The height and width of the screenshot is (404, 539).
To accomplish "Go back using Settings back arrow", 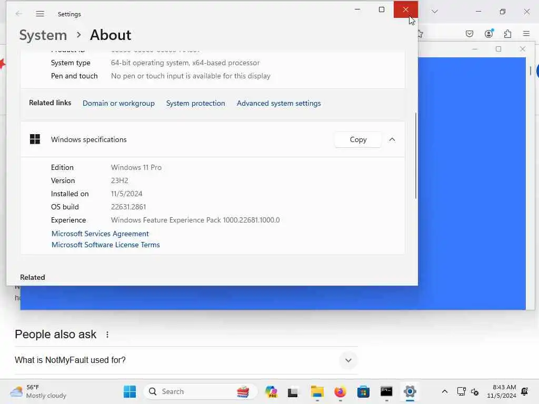I will pyautogui.click(x=18, y=14).
